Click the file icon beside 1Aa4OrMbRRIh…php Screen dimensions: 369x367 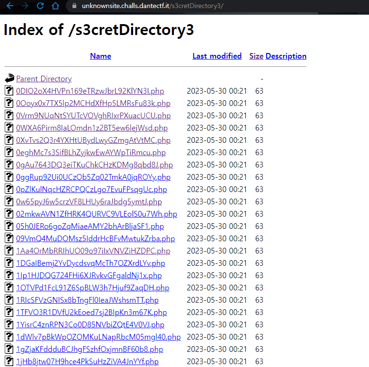pyautogui.click(x=9, y=251)
